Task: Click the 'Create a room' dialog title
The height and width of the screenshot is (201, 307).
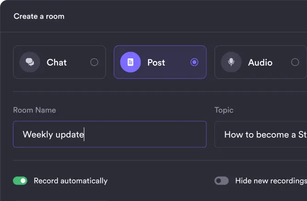Action: [39, 17]
